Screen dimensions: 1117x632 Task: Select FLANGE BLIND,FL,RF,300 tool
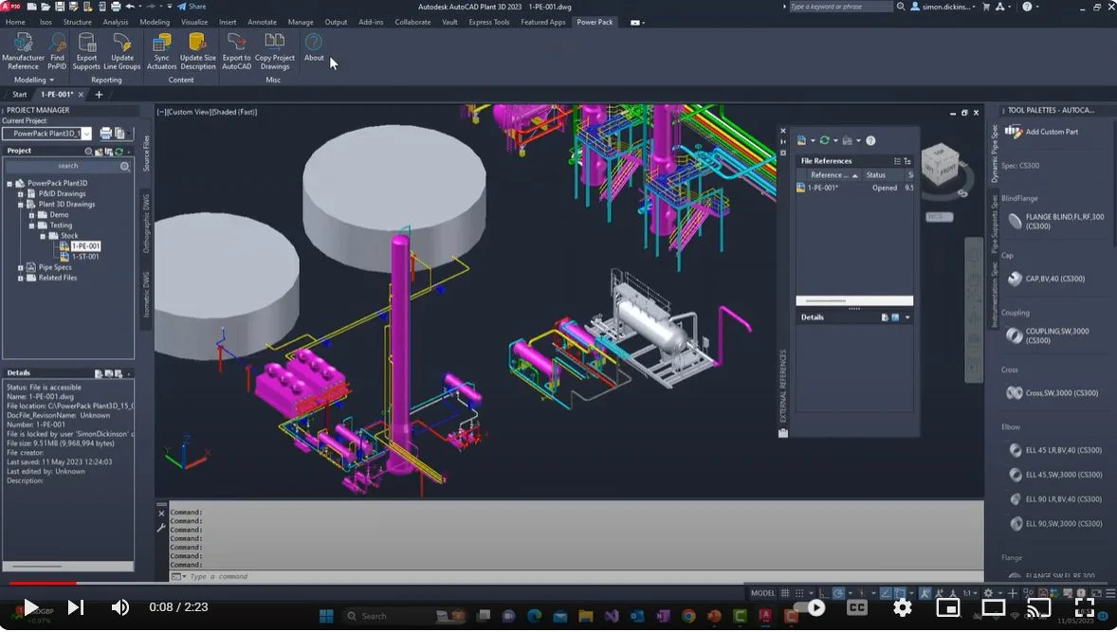1056,222
